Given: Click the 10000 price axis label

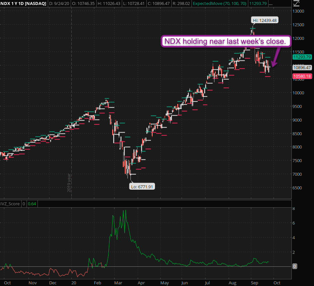Looking at the screenshot, I should [x=298, y=93].
